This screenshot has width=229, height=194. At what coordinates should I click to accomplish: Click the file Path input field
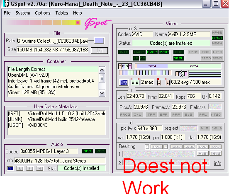pos(52,41)
